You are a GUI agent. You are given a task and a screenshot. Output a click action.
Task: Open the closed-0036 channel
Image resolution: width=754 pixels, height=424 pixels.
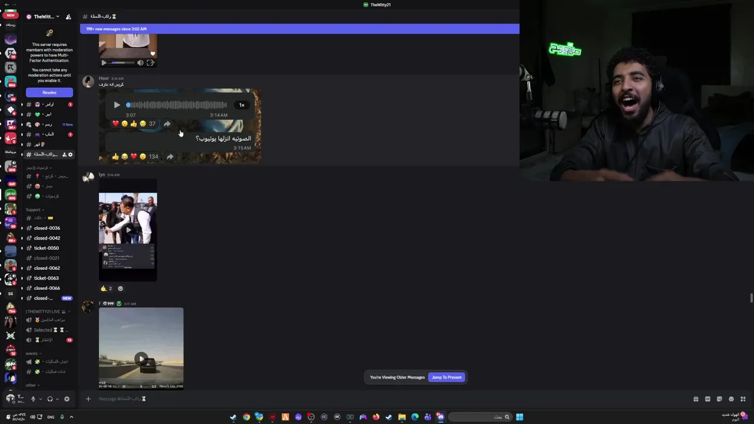(x=47, y=228)
